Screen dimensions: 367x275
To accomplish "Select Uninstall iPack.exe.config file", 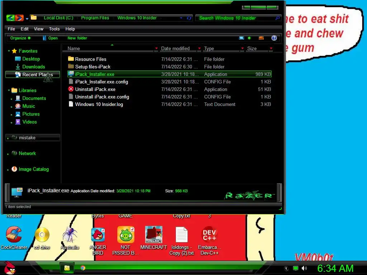I will click(x=170, y=97).
